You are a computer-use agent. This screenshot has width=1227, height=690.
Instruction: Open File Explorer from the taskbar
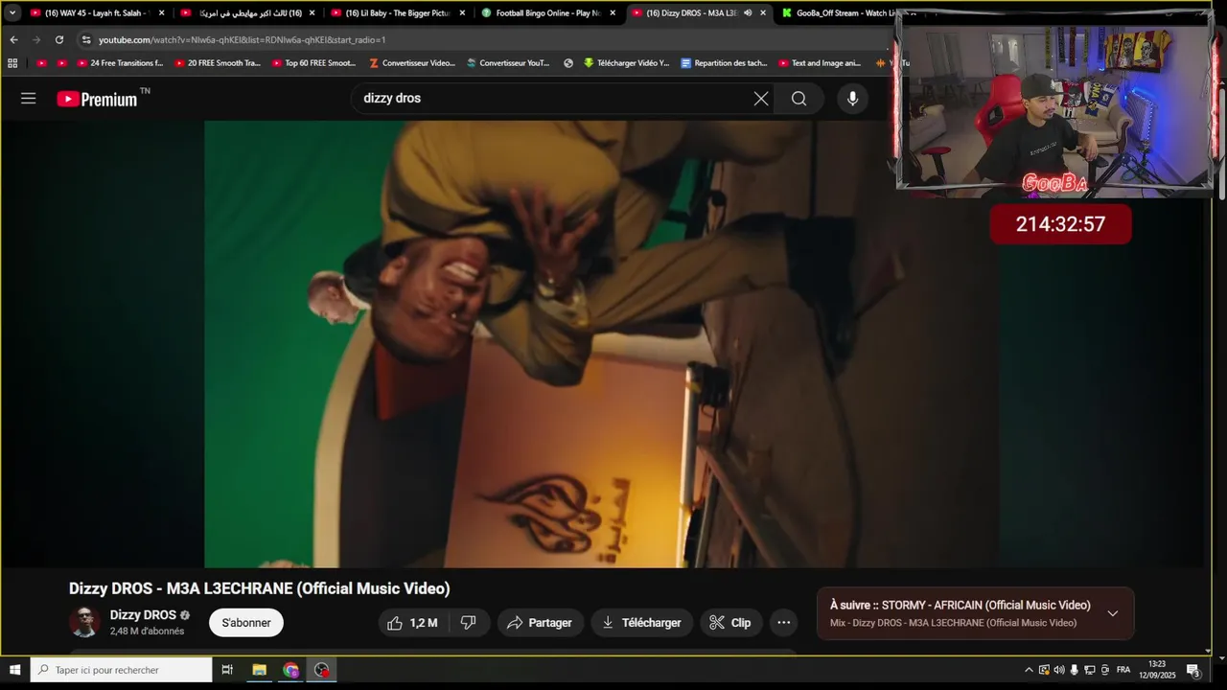coord(259,670)
